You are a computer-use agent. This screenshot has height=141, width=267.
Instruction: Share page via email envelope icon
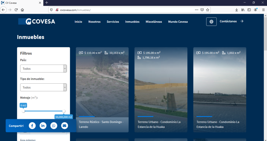[64, 126]
